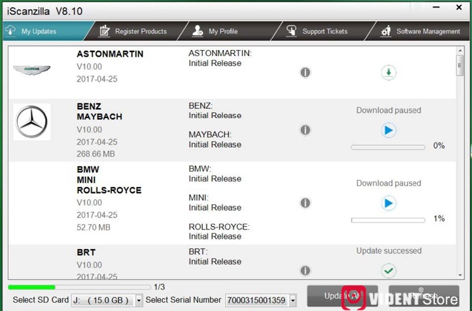Click the BRT update success checkmark
472x311 pixels.
(388, 271)
